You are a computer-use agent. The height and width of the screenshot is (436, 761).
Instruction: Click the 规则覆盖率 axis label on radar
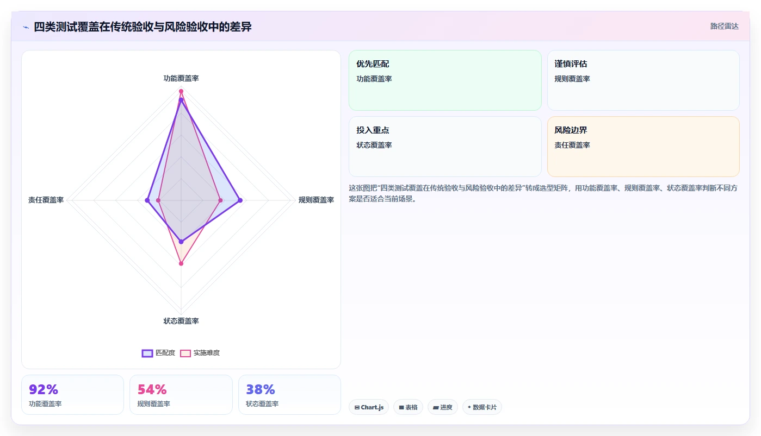coord(316,200)
